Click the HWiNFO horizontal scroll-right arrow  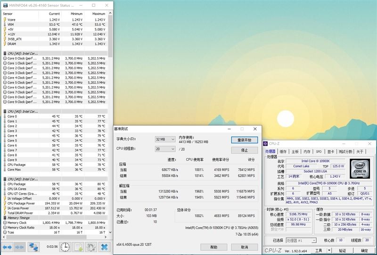(x=106, y=237)
